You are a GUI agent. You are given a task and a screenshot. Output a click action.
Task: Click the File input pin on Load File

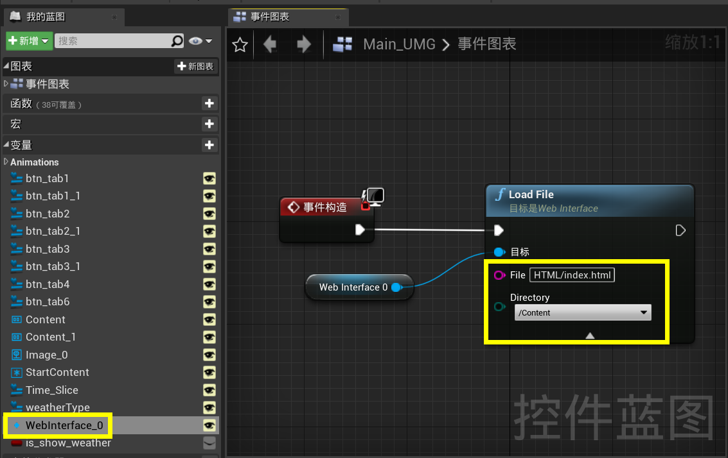pos(499,275)
